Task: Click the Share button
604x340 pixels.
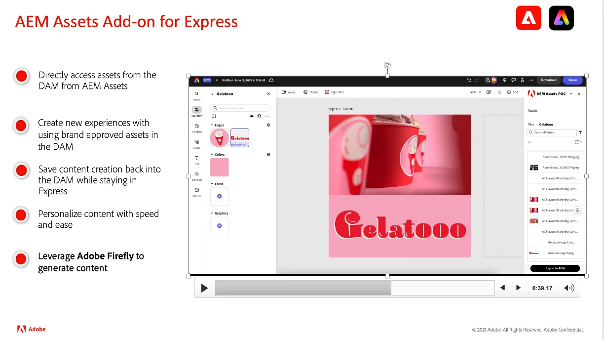Action: click(x=572, y=80)
